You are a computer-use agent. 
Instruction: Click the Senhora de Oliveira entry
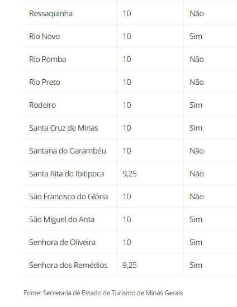(x=62, y=243)
